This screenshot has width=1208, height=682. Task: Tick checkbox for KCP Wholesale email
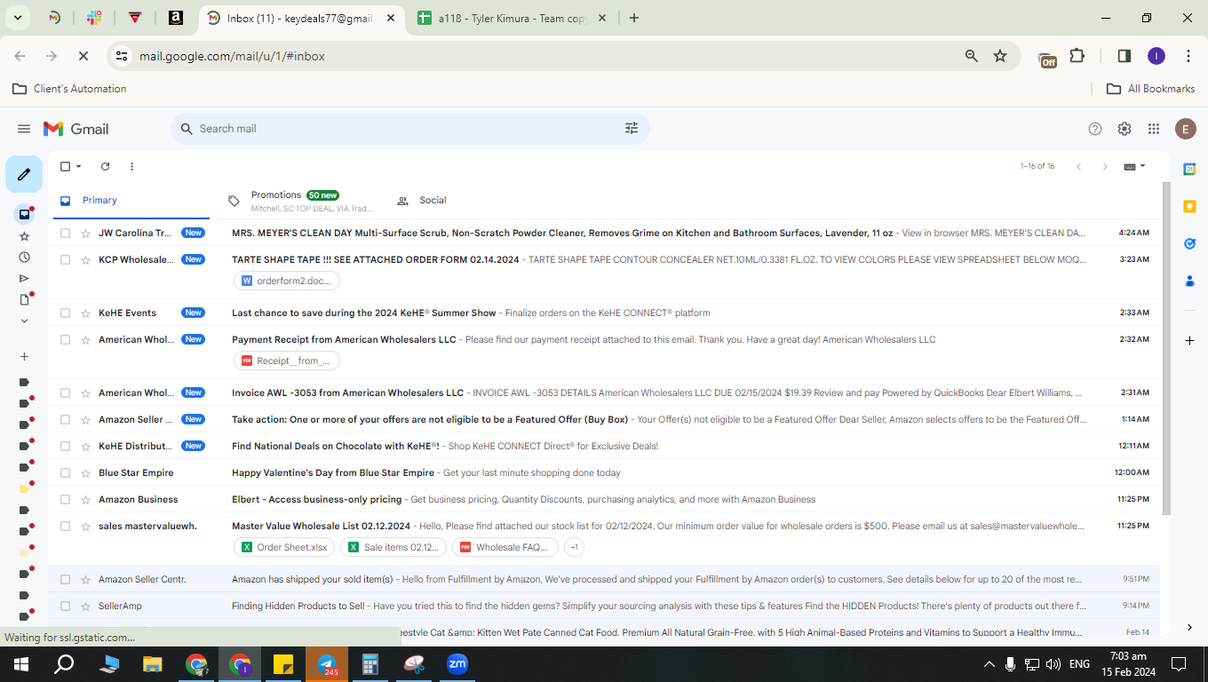(x=65, y=259)
